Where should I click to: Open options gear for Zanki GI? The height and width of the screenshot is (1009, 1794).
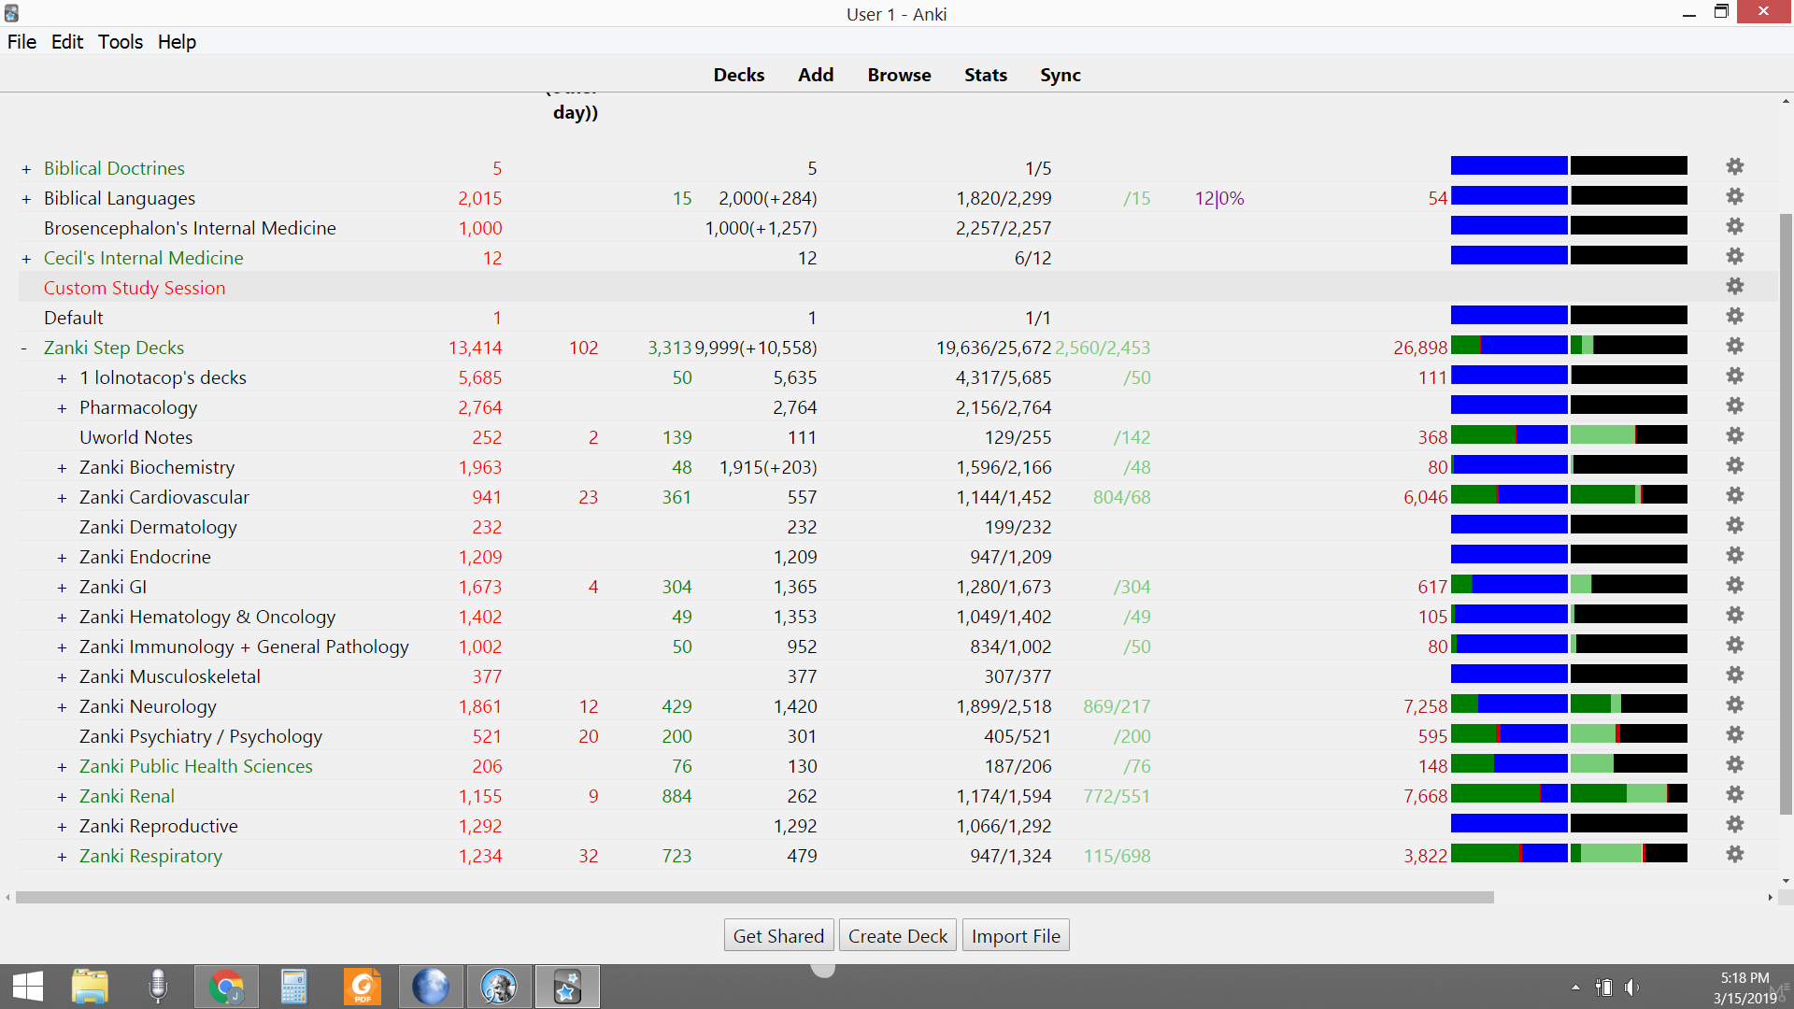click(1735, 586)
